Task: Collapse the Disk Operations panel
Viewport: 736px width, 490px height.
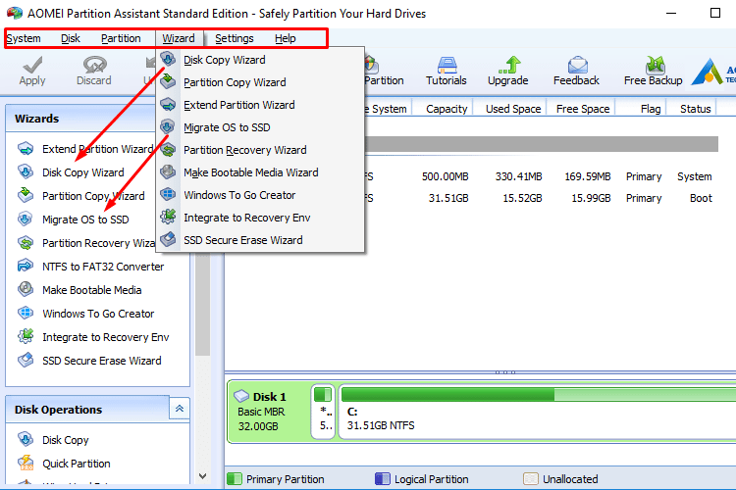Action: pyautogui.click(x=180, y=409)
